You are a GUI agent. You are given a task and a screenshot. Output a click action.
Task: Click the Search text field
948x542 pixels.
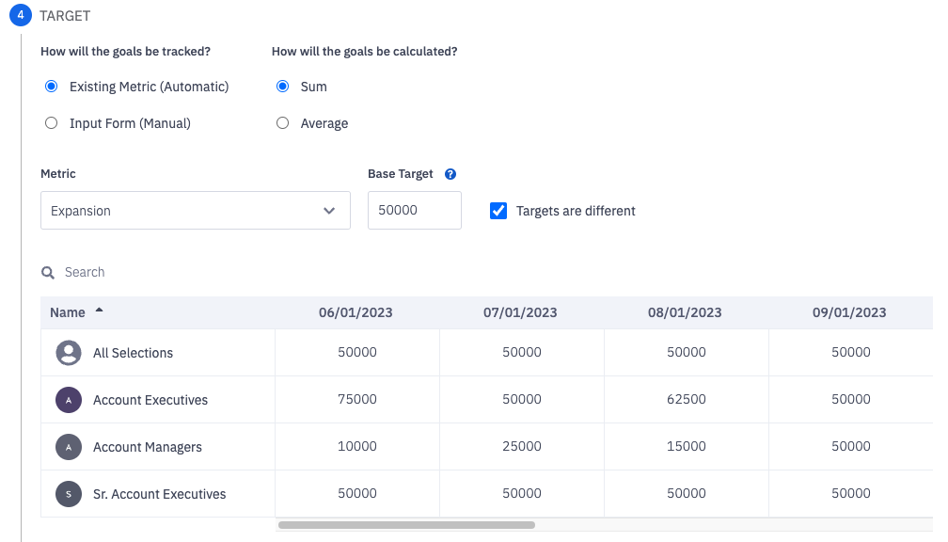(x=188, y=273)
